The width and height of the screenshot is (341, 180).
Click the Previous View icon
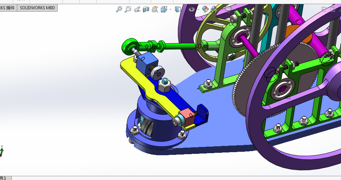(x=137, y=9)
